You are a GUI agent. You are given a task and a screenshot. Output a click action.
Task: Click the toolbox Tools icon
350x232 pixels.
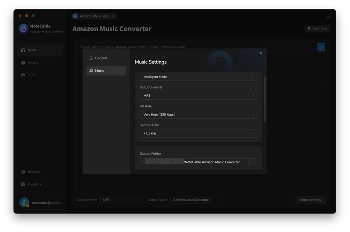(23, 75)
